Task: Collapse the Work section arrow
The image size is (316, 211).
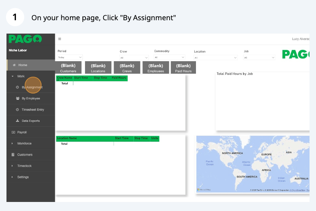Action: 13,76
